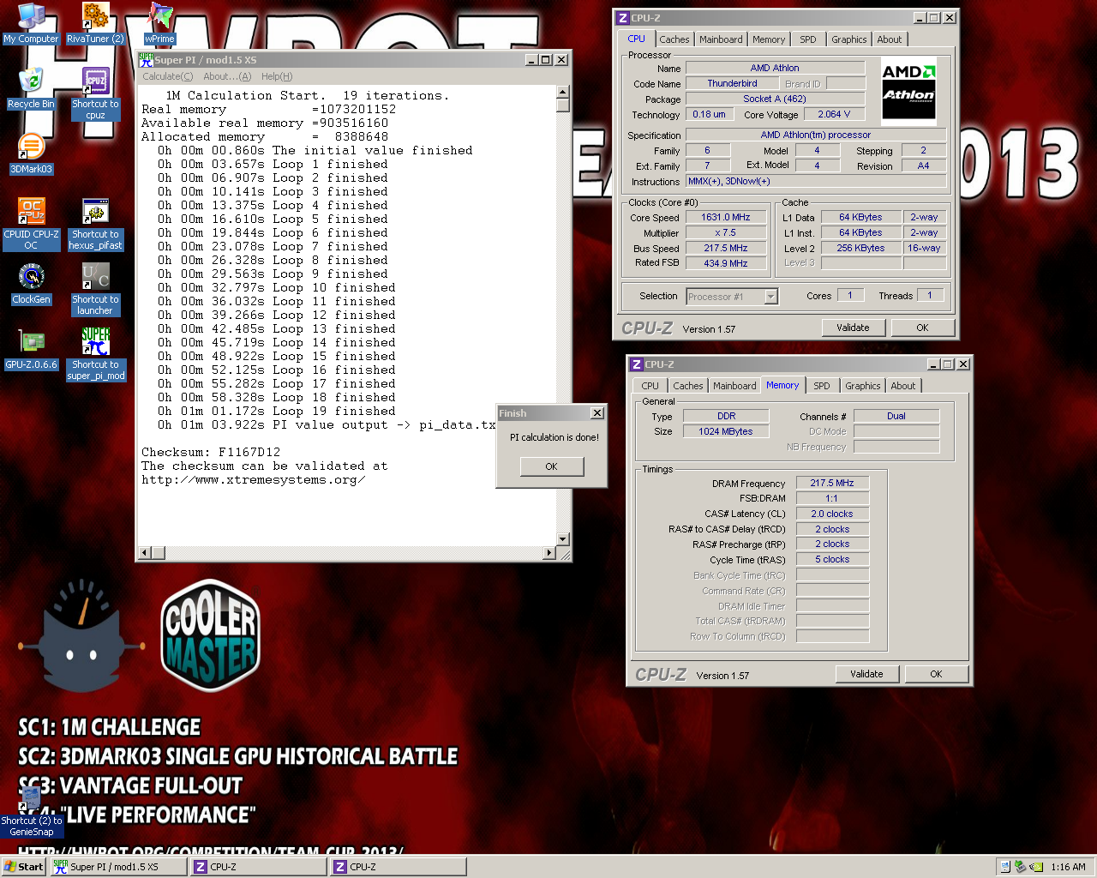This screenshot has height=878, width=1097.
Task: Open Memory tab in top CPU-Z
Action: click(x=769, y=39)
